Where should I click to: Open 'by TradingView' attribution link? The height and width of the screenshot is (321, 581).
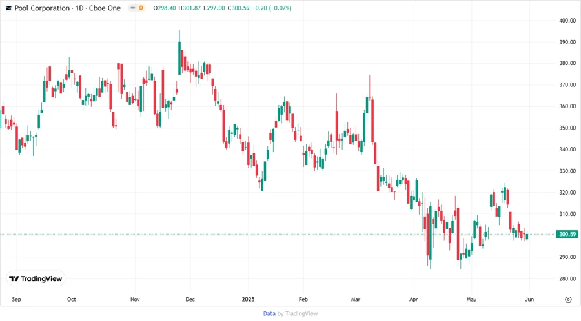click(x=298, y=314)
